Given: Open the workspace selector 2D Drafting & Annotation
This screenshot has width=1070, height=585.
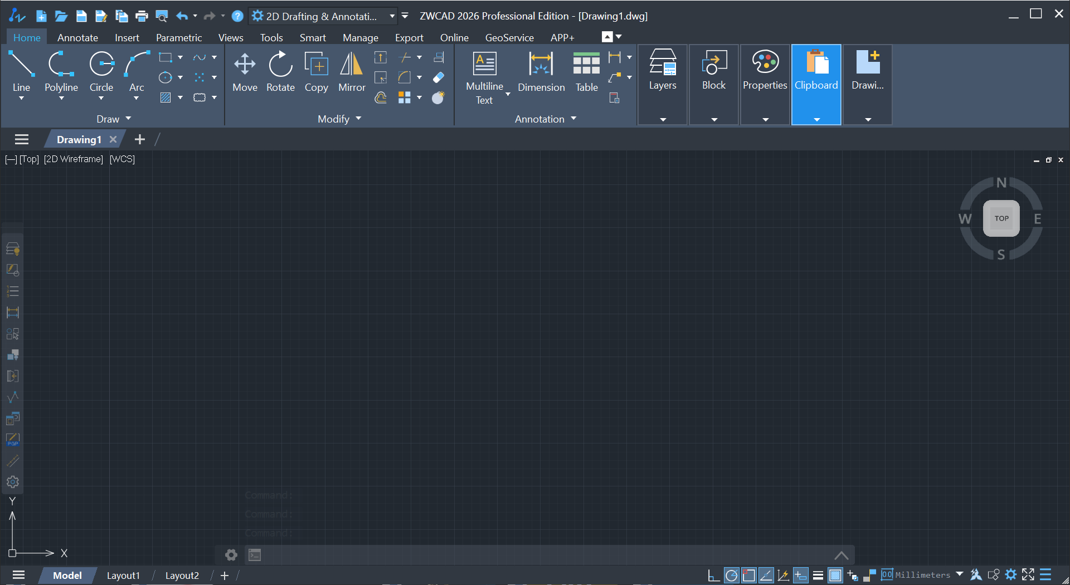Looking at the screenshot, I should pos(323,16).
